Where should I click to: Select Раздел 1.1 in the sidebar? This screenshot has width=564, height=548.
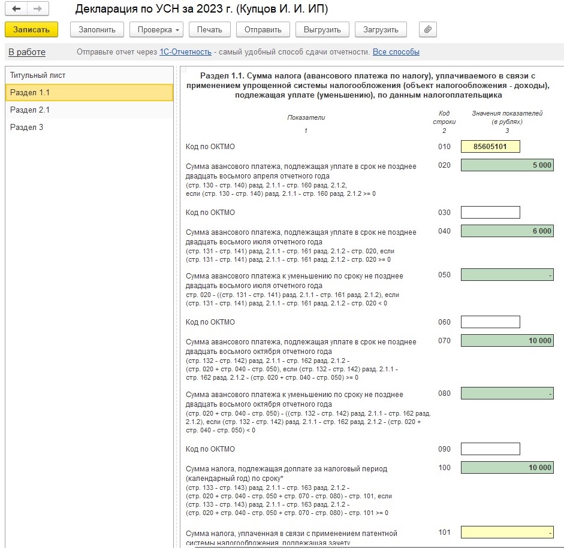[89, 92]
